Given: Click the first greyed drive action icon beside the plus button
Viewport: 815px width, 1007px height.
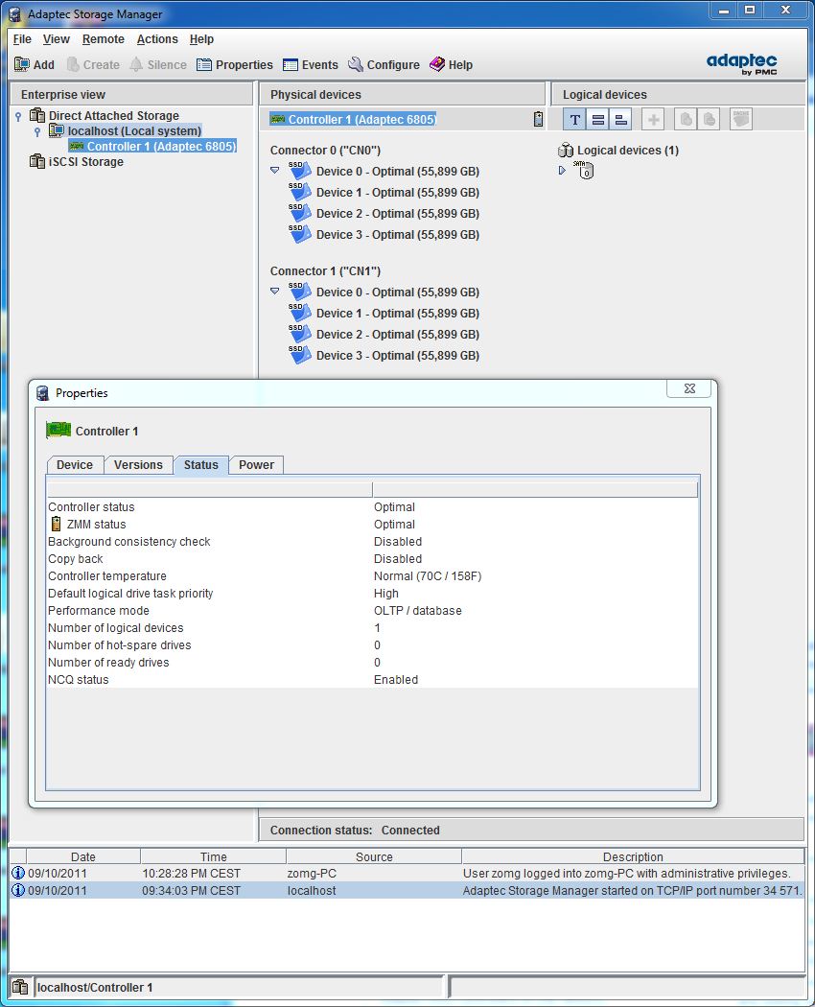Looking at the screenshot, I should [686, 120].
